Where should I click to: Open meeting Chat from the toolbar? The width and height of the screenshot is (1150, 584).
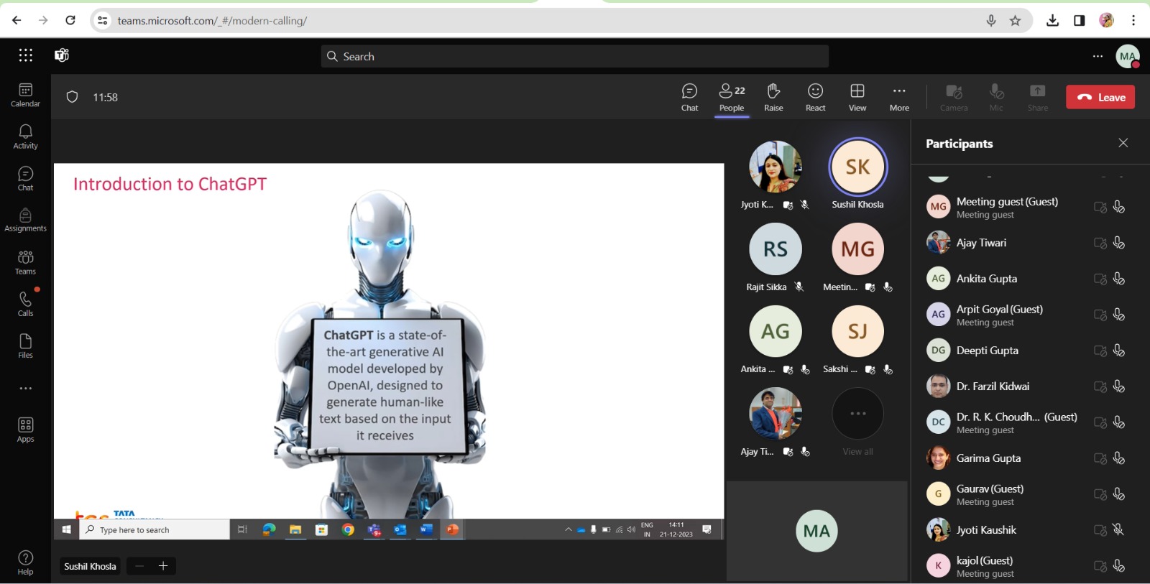coord(689,98)
